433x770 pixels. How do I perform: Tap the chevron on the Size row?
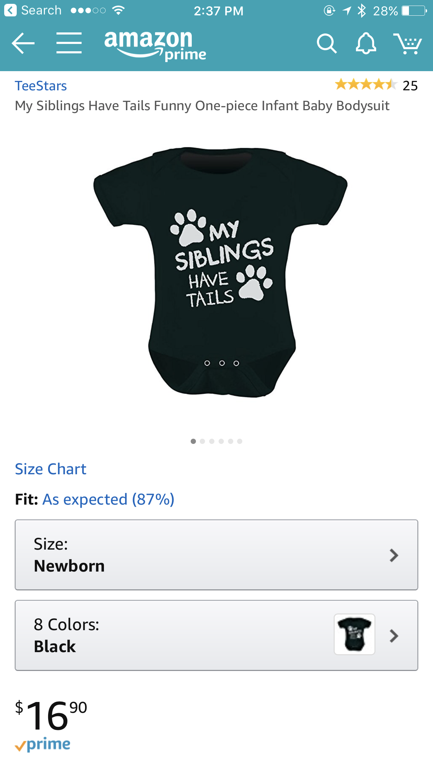click(394, 555)
